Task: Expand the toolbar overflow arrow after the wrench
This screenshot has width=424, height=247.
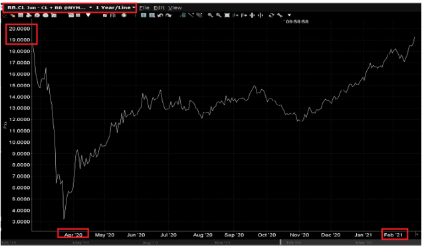Action: pyautogui.click(x=289, y=15)
